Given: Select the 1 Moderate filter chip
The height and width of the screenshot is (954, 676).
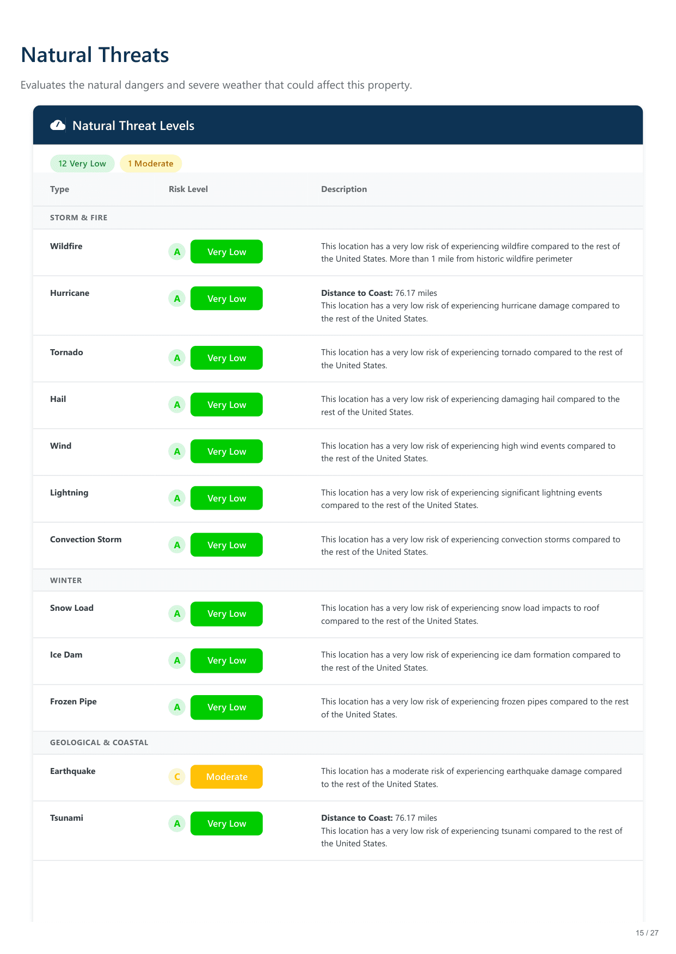Looking at the screenshot, I should [151, 164].
